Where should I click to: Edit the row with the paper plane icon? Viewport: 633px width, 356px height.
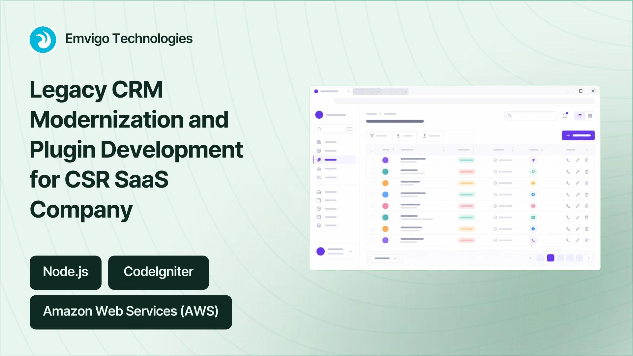click(578, 160)
